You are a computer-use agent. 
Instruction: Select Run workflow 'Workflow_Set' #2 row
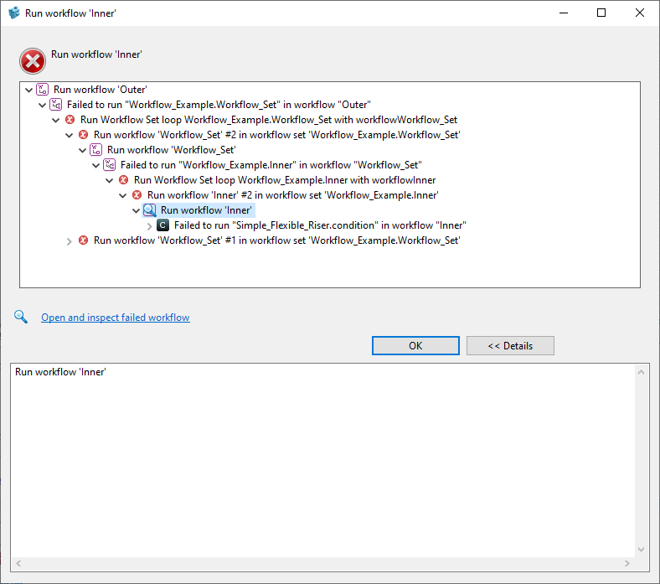tap(276, 135)
